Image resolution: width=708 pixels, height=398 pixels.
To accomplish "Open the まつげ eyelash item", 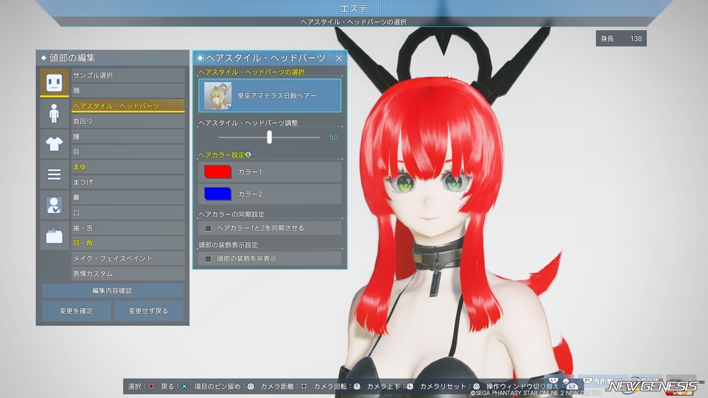I will click(128, 182).
